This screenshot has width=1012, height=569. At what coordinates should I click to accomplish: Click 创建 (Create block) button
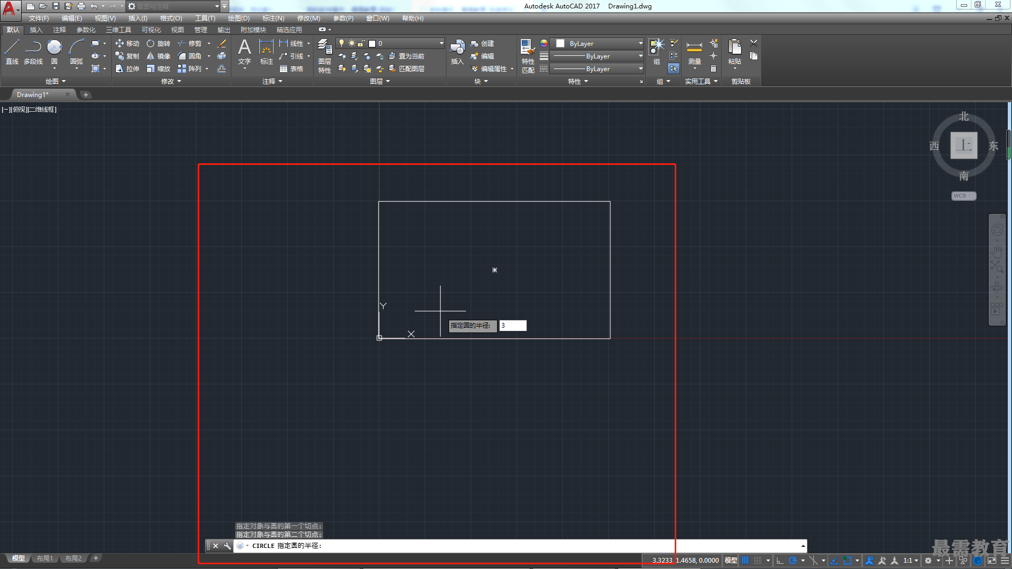482,43
